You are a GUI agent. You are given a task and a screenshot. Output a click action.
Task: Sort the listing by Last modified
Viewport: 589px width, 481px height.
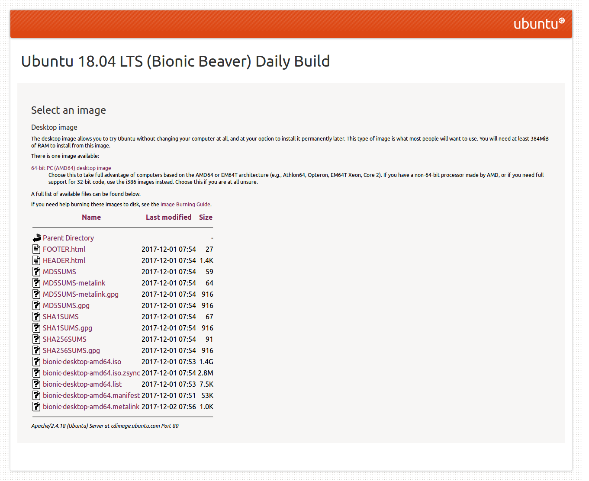pyautogui.click(x=168, y=217)
